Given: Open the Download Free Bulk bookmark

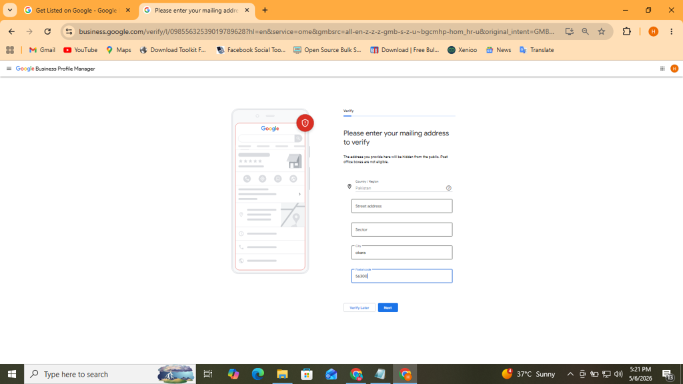Looking at the screenshot, I should (404, 50).
